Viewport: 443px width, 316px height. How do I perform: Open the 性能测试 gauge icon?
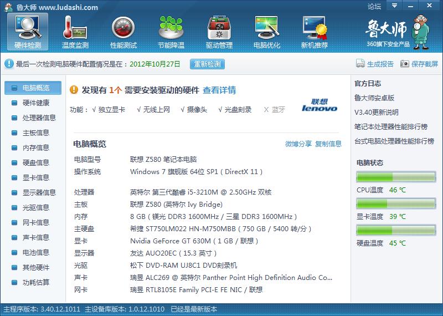tap(123, 32)
